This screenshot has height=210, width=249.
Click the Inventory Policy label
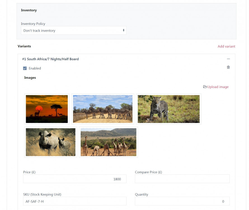click(33, 24)
